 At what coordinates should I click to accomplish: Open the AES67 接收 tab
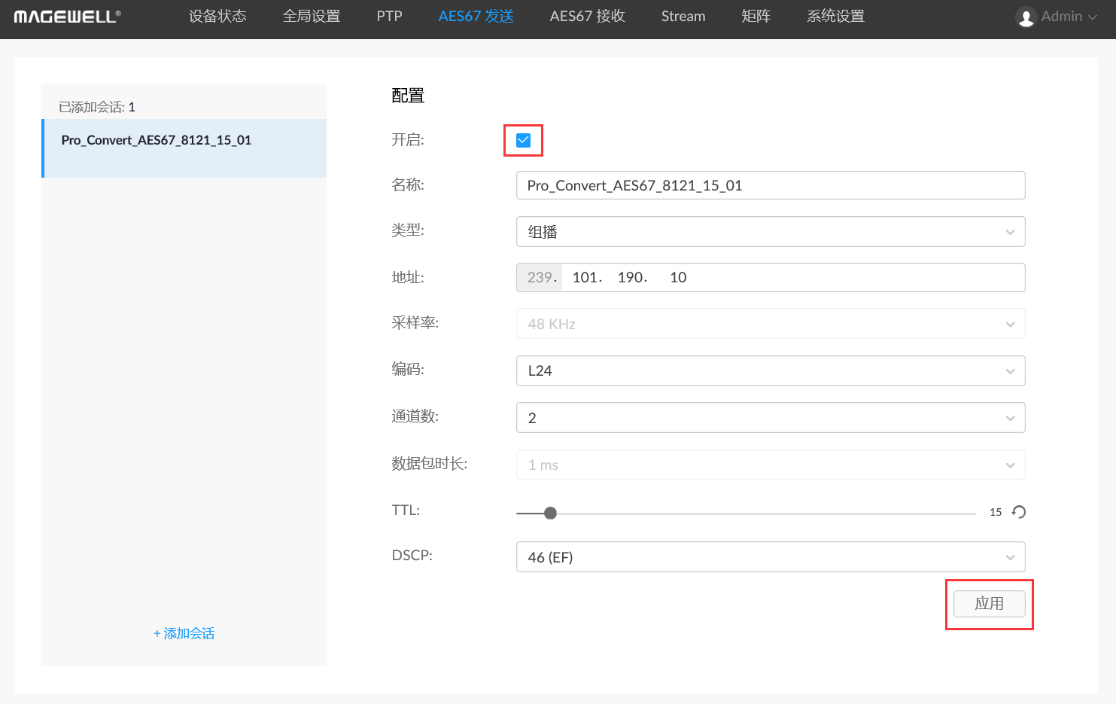(x=587, y=17)
